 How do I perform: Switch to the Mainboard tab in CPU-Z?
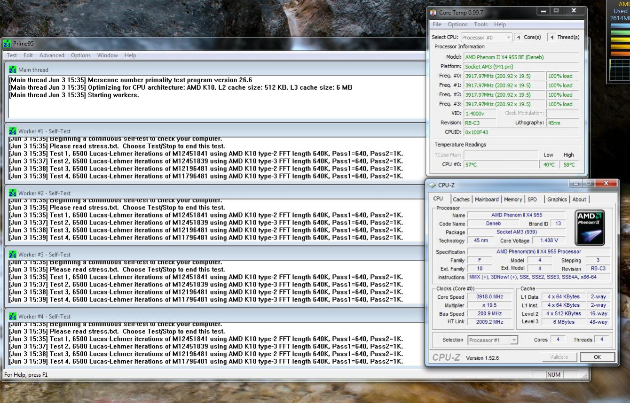[x=487, y=199]
